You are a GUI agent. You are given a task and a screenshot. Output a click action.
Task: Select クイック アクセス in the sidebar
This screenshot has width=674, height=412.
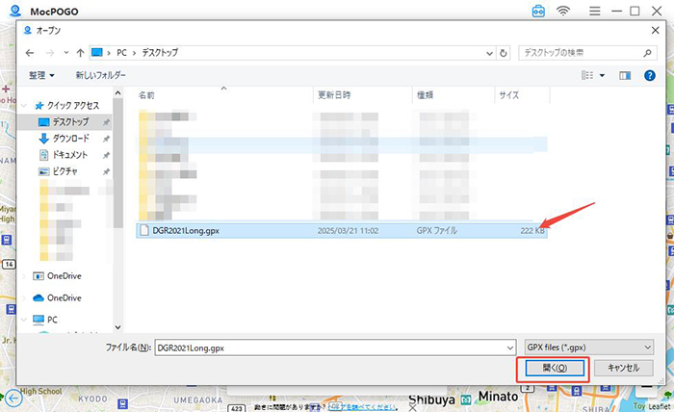click(72, 105)
